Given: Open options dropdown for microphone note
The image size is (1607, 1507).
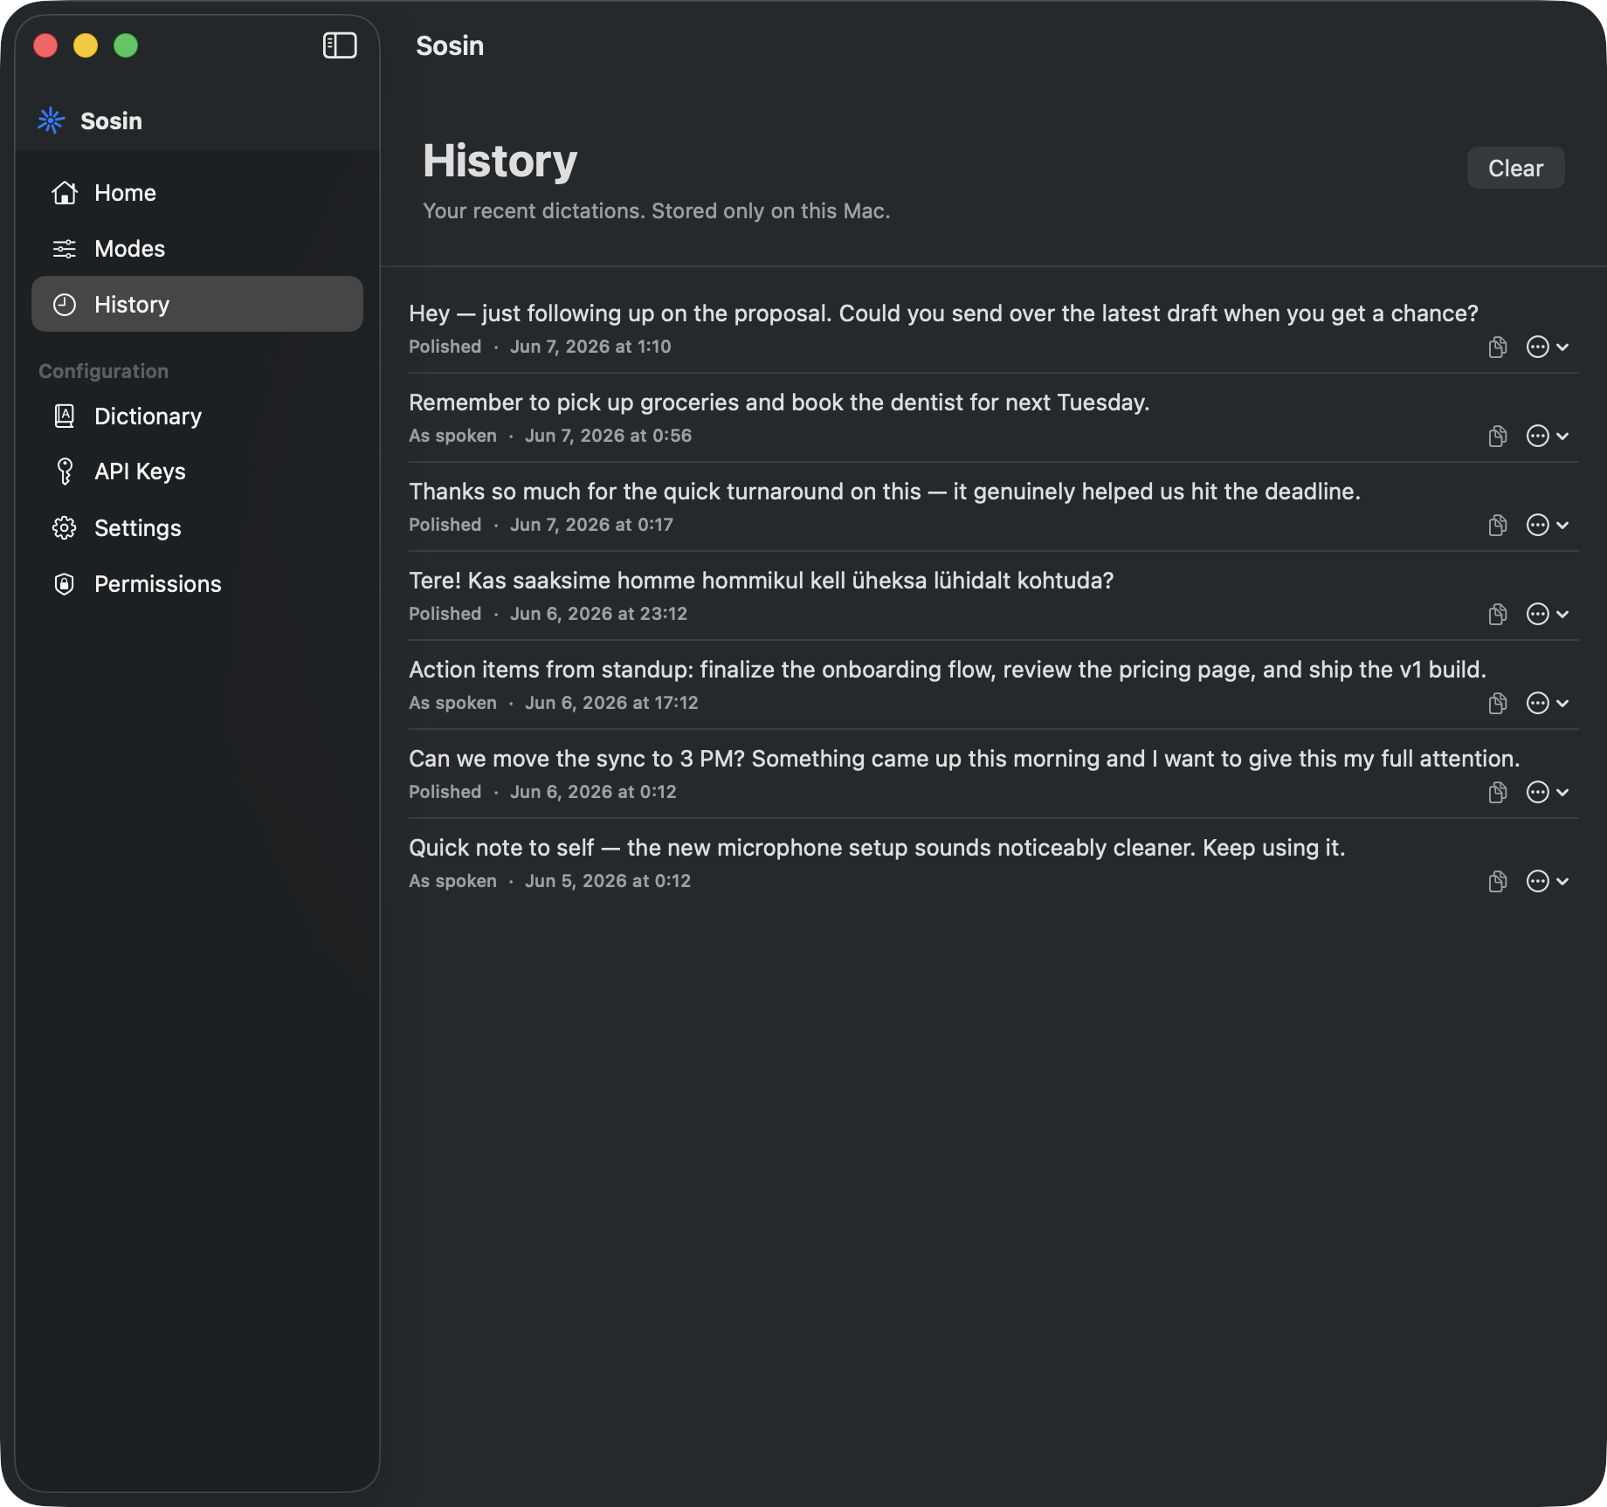Looking at the screenshot, I should pos(1548,882).
